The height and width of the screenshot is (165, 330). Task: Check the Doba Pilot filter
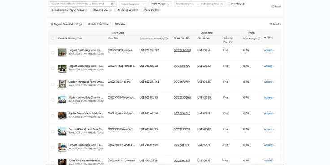pos(143,10)
